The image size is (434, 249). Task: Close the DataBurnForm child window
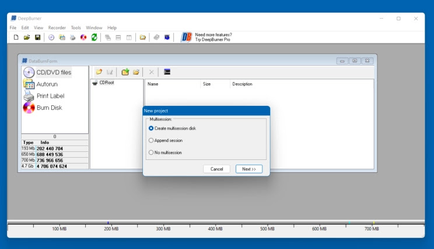[x=367, y=61]
